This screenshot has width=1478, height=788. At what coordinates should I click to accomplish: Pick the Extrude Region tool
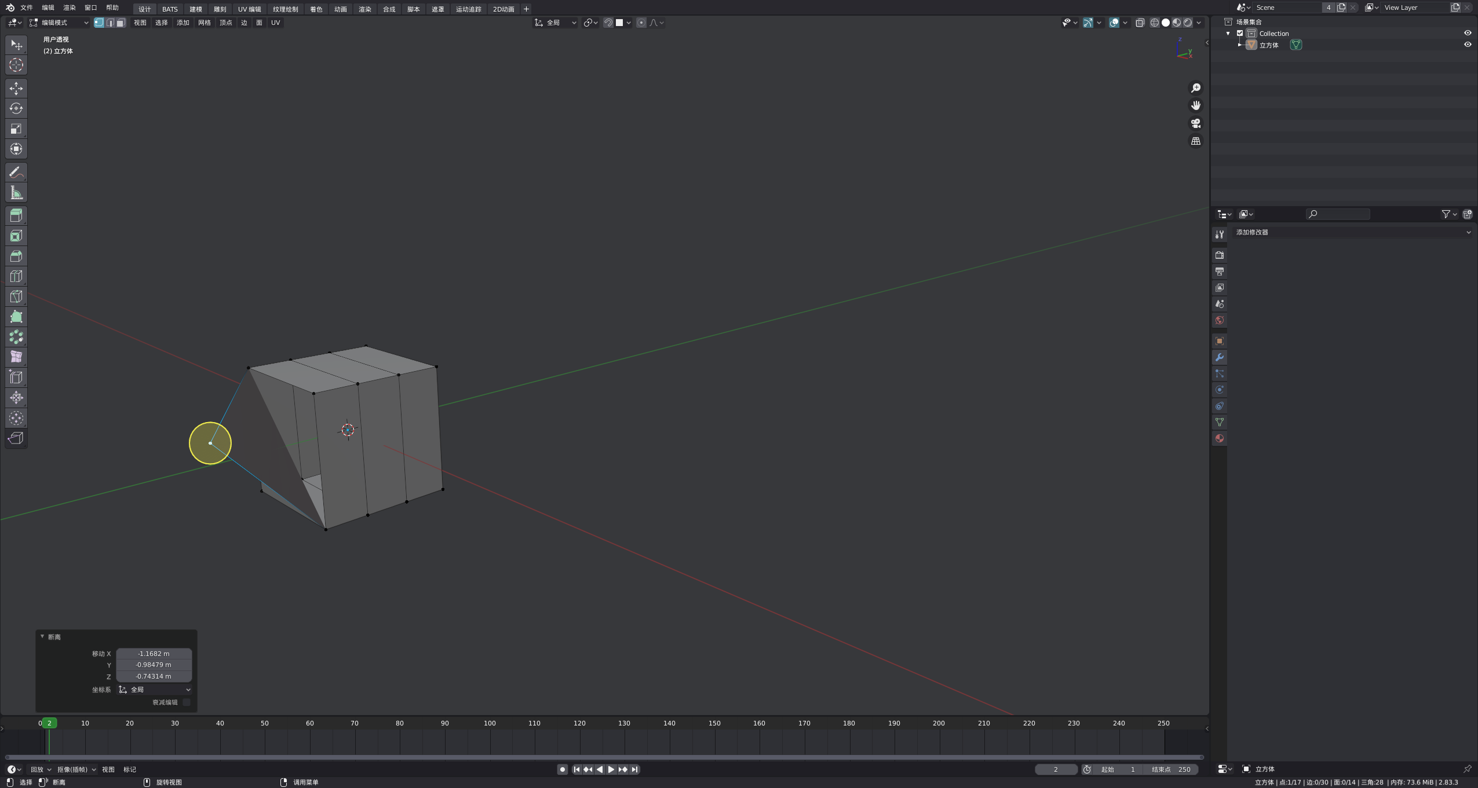[x=16, y=215]
